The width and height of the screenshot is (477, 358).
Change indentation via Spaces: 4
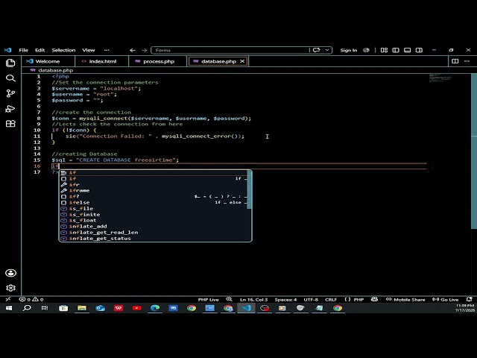pos(285,300)
